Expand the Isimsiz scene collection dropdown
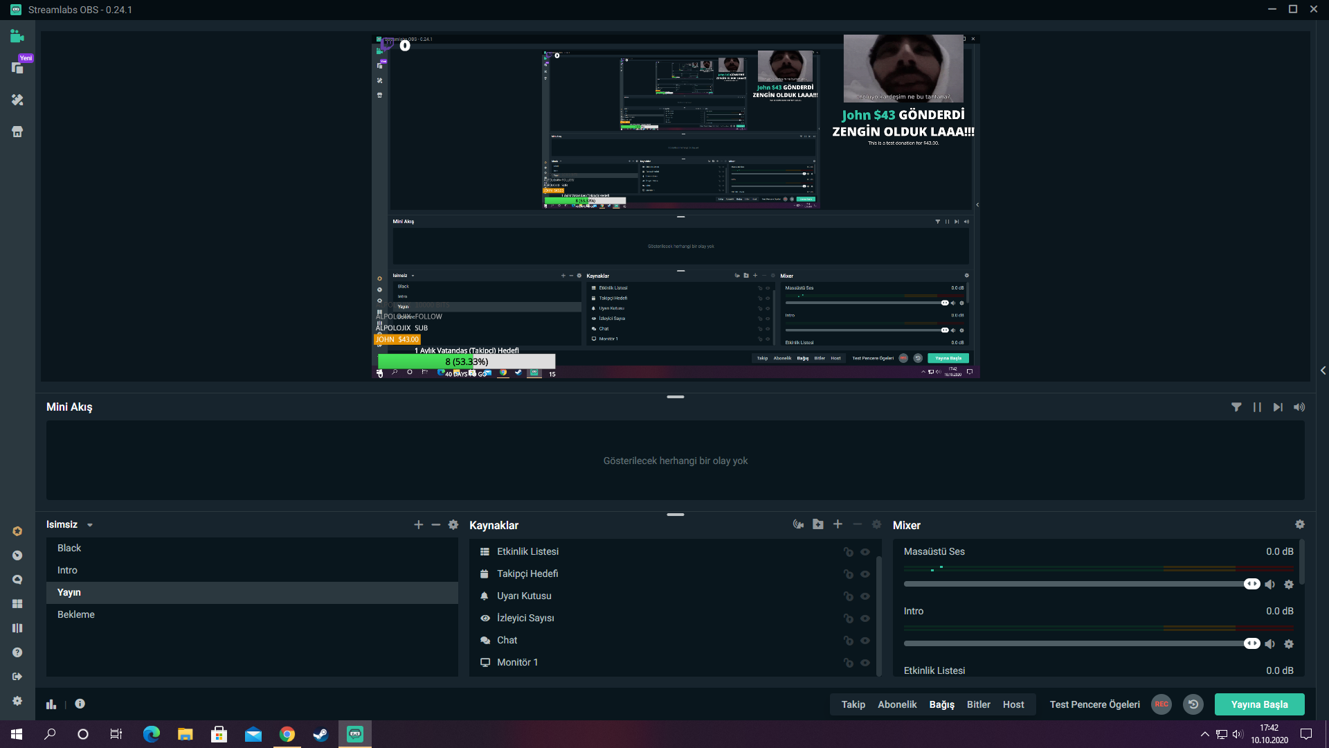This screenshot has height=748, width=1329. point(90,526)
